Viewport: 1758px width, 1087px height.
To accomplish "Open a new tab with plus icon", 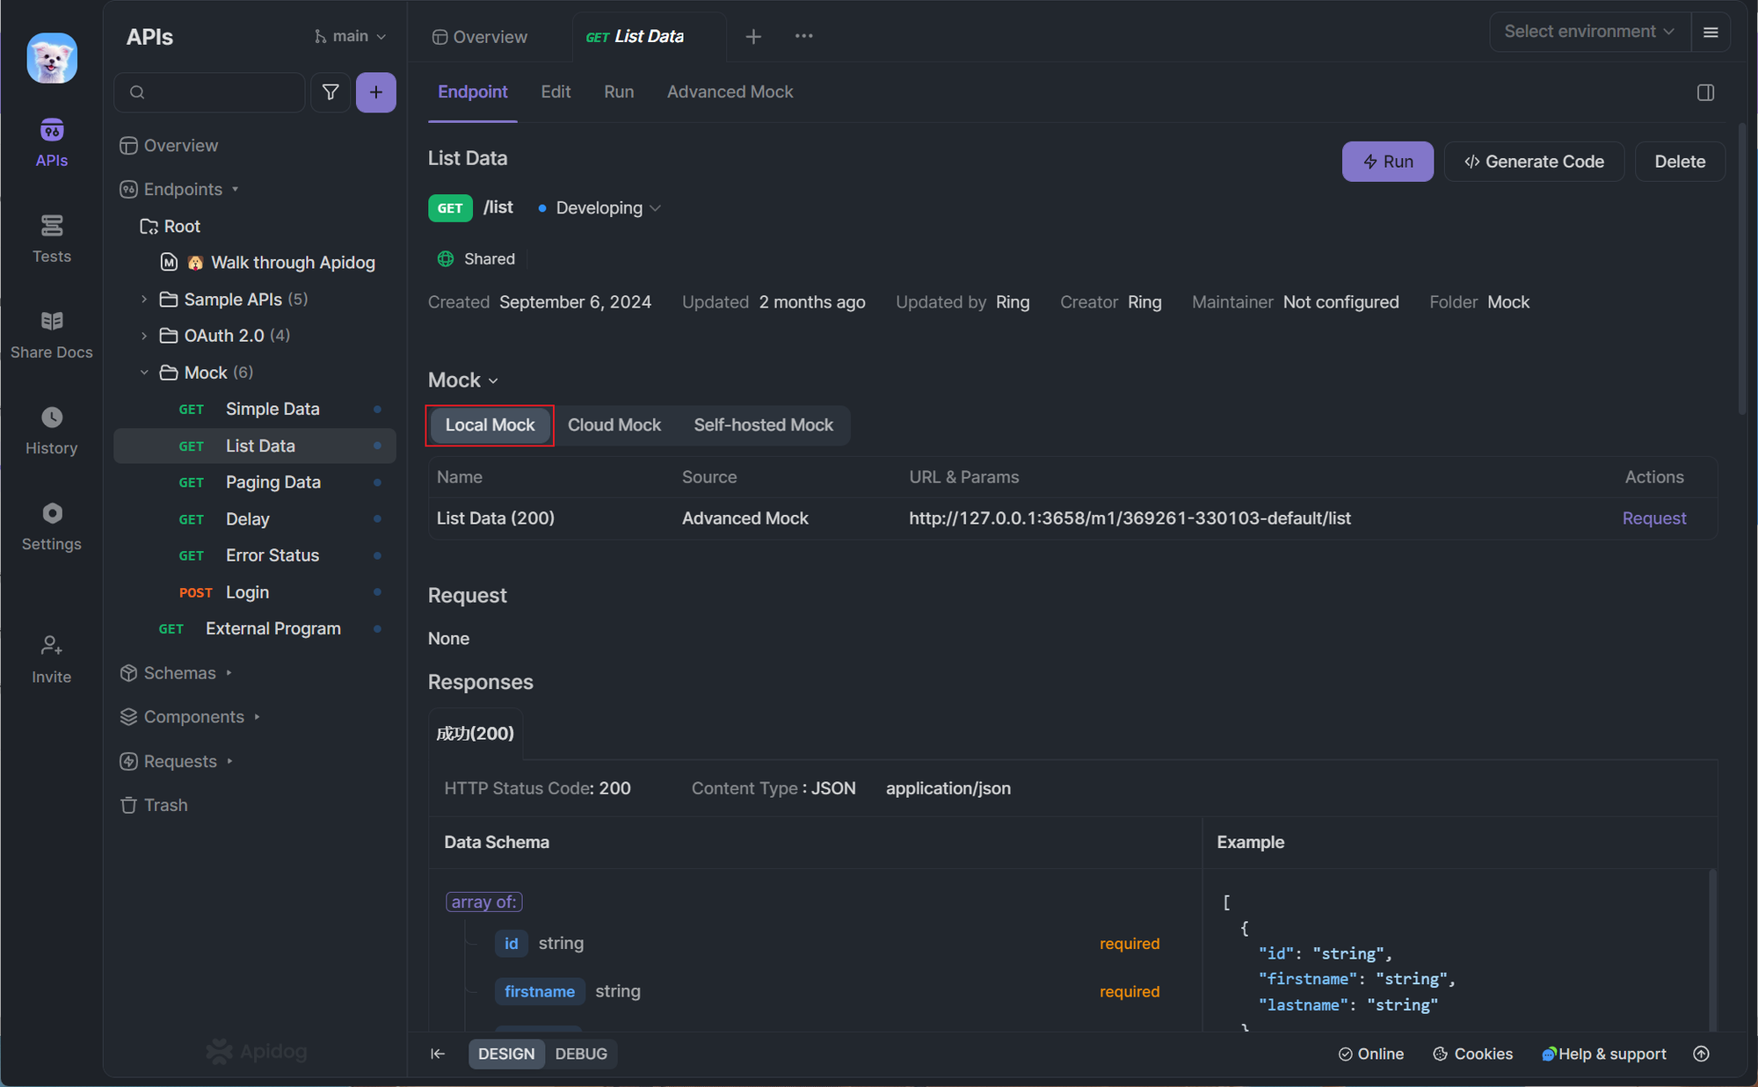I will 753,37.
